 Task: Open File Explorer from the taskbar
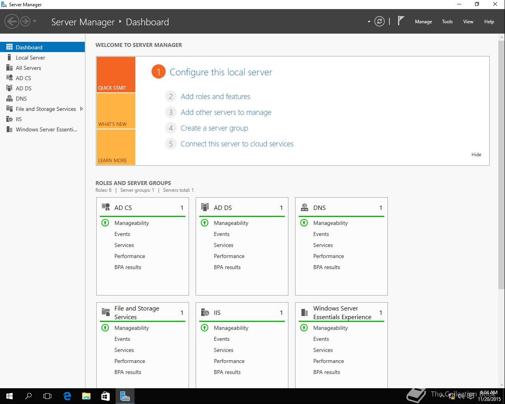click(x=86, y=396)
